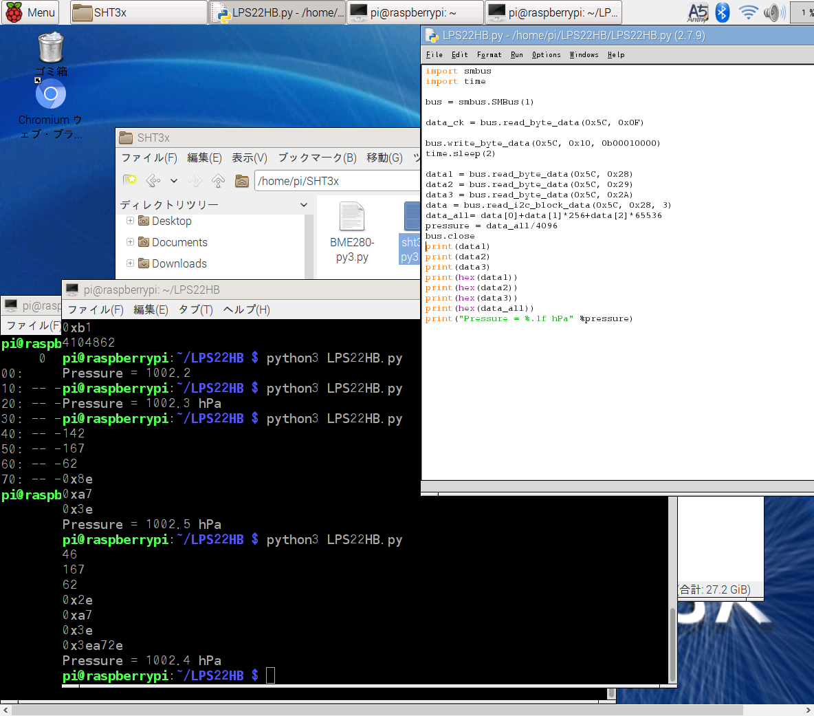Open the Wi-Fi network icon
Image resolution: width=814 pixels, height=716 pixels.
click(x=748, y=12)
